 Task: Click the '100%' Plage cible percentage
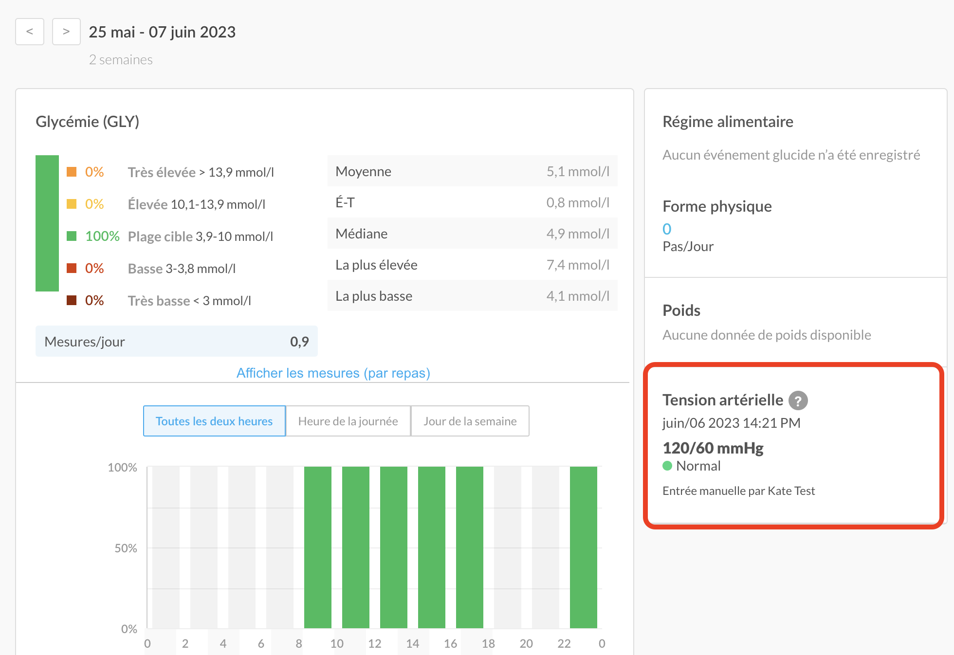click(102, 236)
